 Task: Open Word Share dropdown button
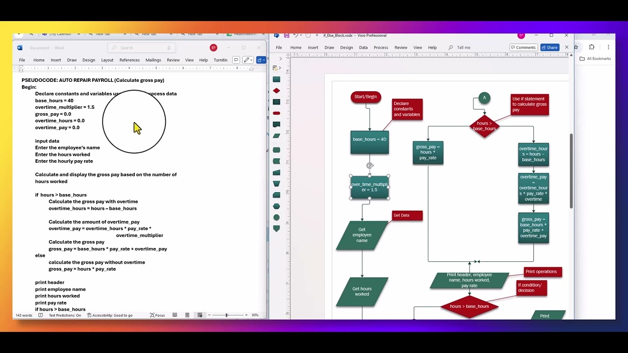tap(262, 60)
